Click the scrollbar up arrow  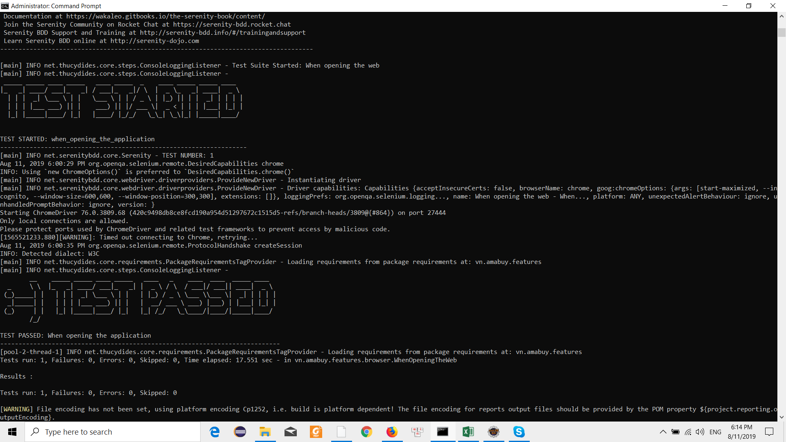point(781,16)
